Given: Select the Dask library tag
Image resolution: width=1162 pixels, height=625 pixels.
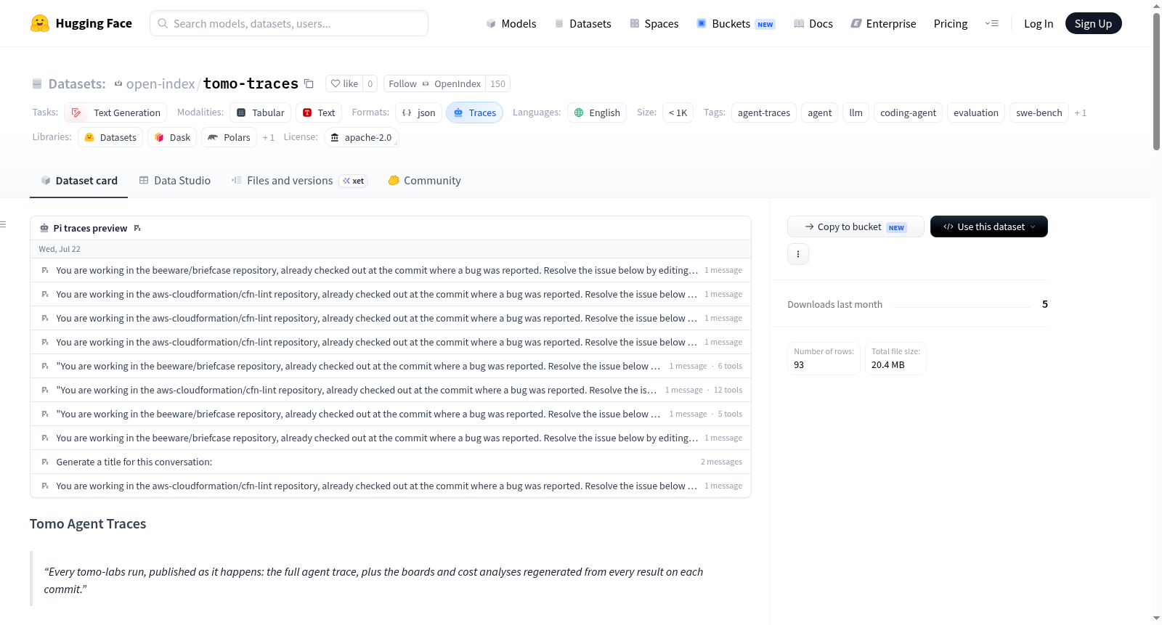Looking at the screenshot, I should click(x=172, y=137).
